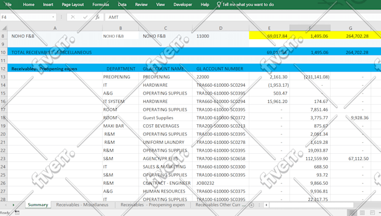Screen dimensions: 381x216
Task: Open the Insert Function fx dialog
Action: pyautogui.click(x=97, y=17)
